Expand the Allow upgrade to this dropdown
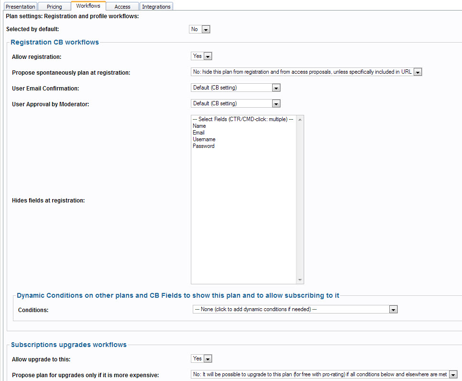 coord(201,359)
